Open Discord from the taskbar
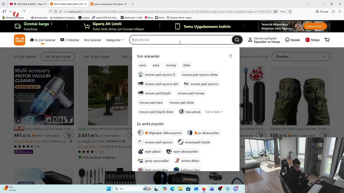This screenshot has width=344, height=193. [236, 189]
